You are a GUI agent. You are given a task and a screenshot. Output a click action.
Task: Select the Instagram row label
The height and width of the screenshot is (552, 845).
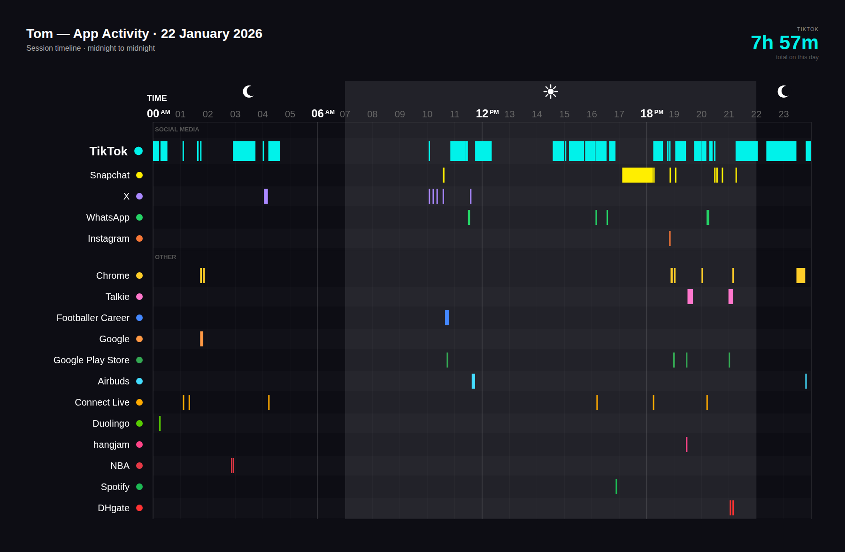point(108,238)
